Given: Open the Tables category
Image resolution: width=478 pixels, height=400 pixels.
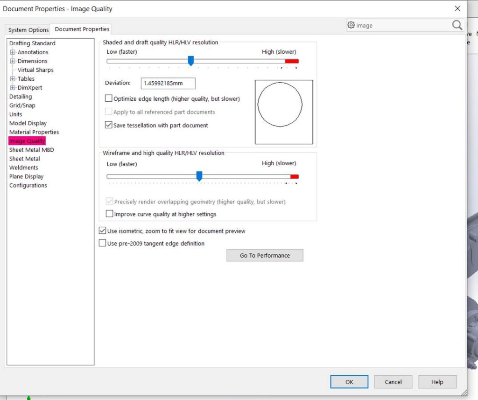Looking at the screenshot, I should click(x=26, y=79).
